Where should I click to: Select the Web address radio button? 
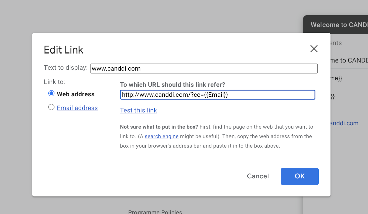point(51,93)
